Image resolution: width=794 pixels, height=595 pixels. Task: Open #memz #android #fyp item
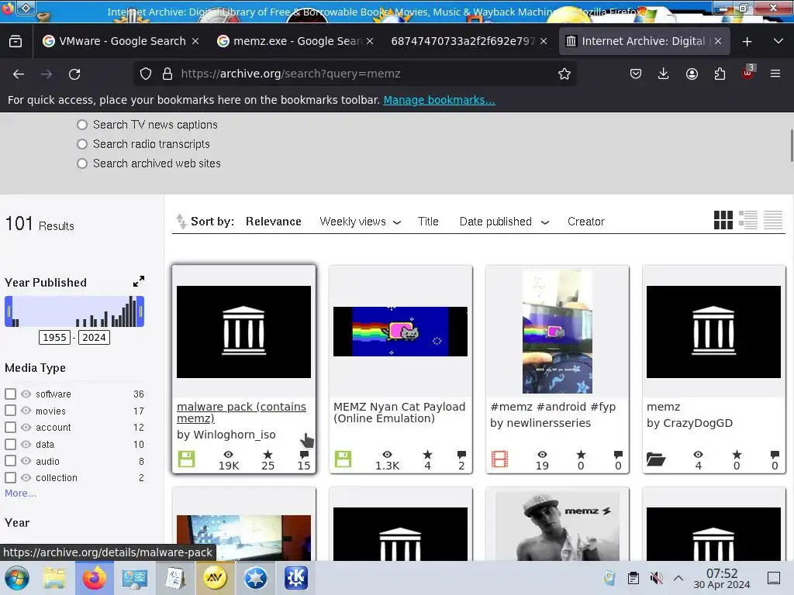553,407
